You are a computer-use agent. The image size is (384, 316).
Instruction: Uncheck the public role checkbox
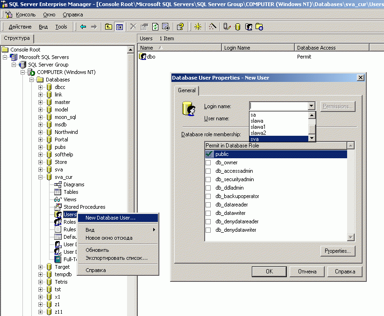[209, 154]
